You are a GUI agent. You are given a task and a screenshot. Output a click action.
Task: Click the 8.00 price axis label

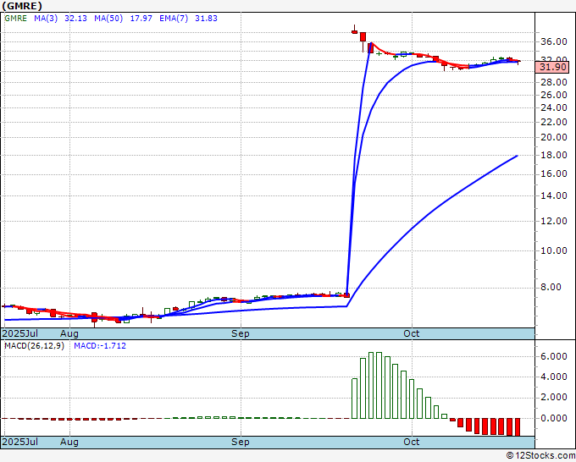(x=551, y=287)
